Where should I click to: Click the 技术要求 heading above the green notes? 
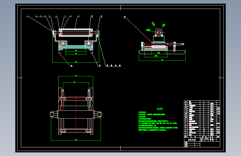[x=160, y=109]
